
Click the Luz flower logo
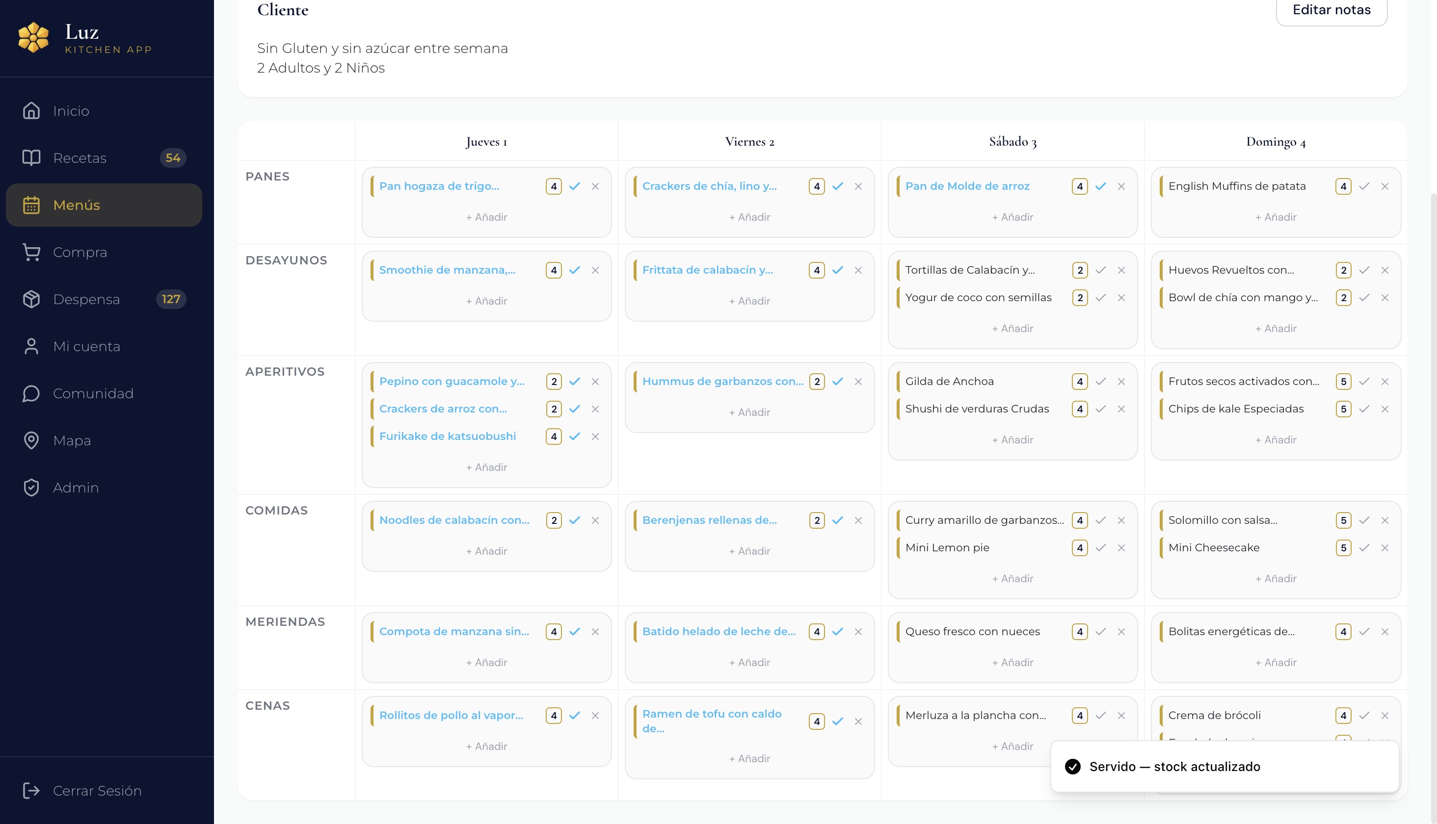(x=33, y=37)
